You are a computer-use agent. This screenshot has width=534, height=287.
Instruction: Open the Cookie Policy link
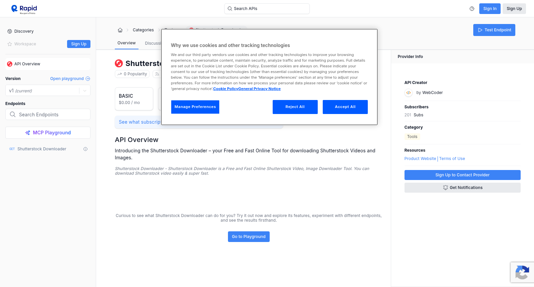(226, 89)
